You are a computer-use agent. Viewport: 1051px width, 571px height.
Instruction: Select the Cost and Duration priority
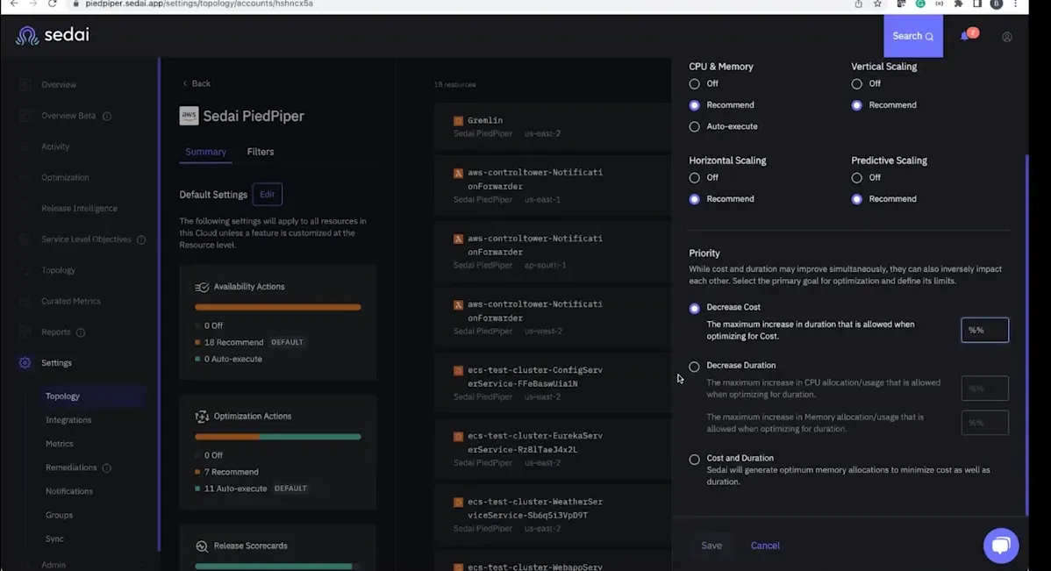pyautogui.click(x=695, y=460)
